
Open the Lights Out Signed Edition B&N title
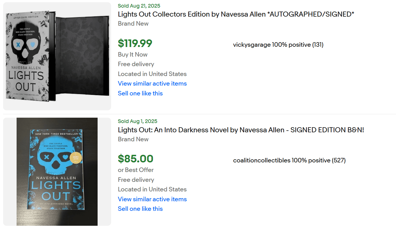[241, 130]
